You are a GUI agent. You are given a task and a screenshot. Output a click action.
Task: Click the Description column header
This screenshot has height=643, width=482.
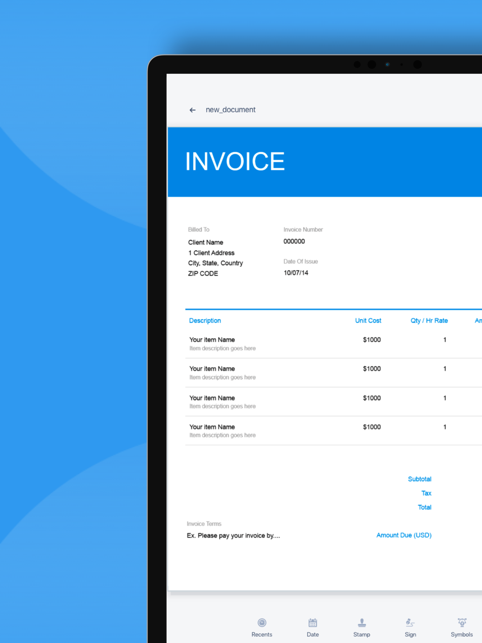[205, 321]
